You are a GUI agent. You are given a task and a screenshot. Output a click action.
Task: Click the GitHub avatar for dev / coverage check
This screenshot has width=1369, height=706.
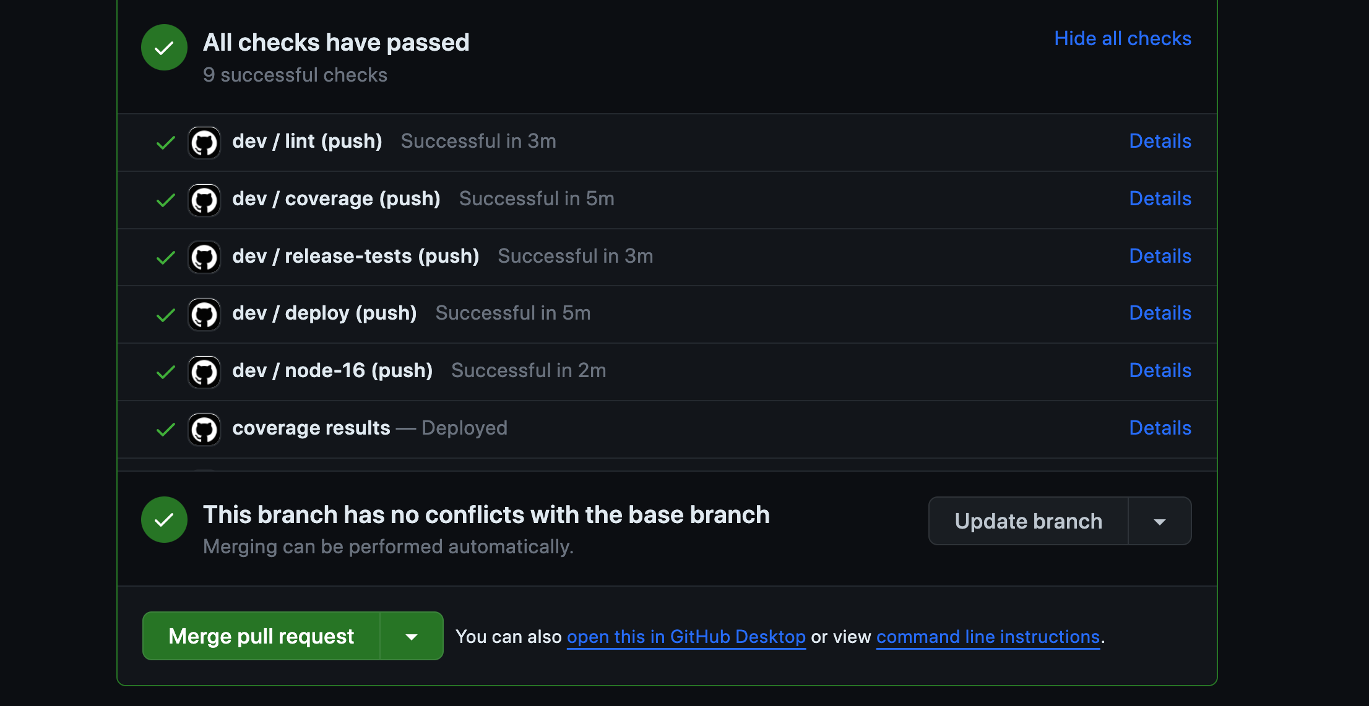pyautogui.click(x=204, y=200)
